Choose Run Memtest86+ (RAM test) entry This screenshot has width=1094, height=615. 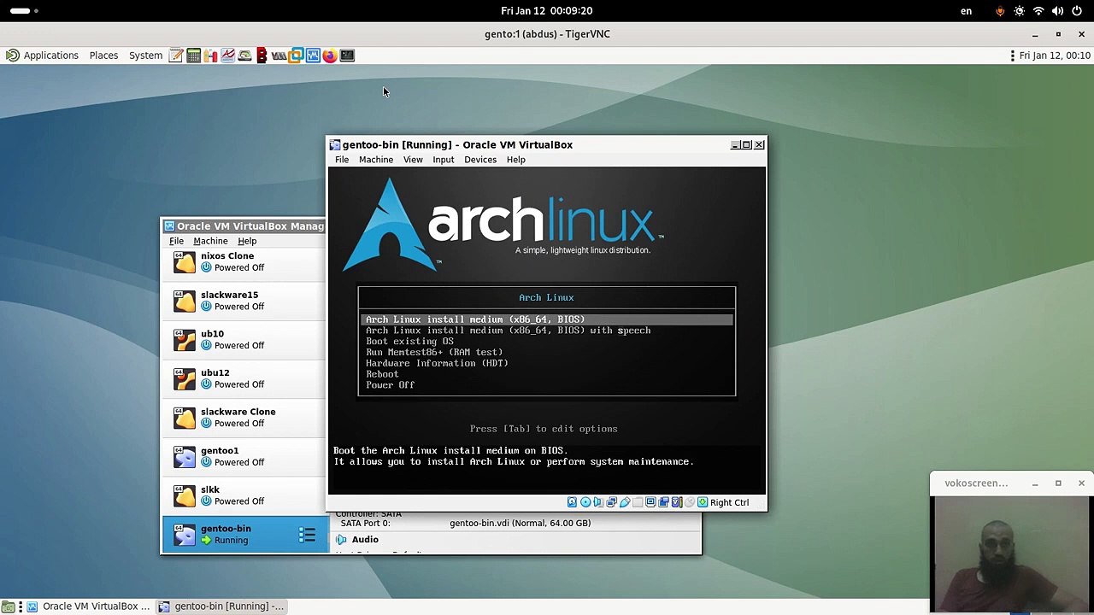pyautogui.click(x=434, y=353)
